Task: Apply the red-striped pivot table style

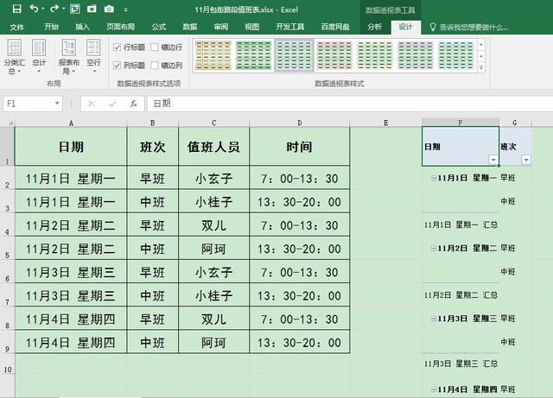Action: [334, 55]
